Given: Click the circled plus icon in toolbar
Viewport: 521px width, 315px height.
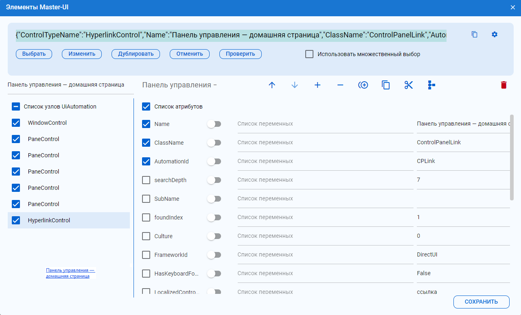Looking at the screenshot, I should [363, 85].
